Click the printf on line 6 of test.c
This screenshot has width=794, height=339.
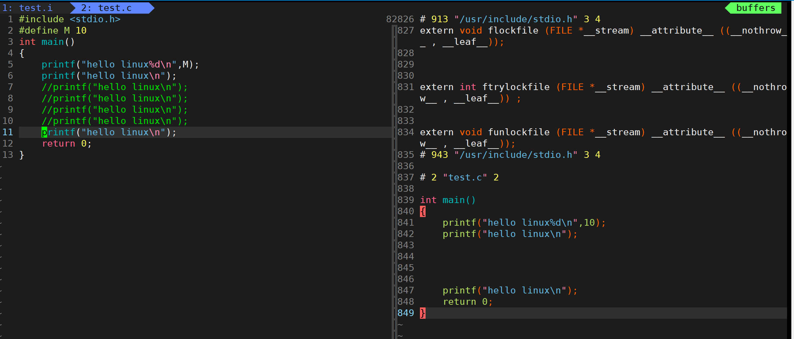pyautogui.click(x=109, y=76)
